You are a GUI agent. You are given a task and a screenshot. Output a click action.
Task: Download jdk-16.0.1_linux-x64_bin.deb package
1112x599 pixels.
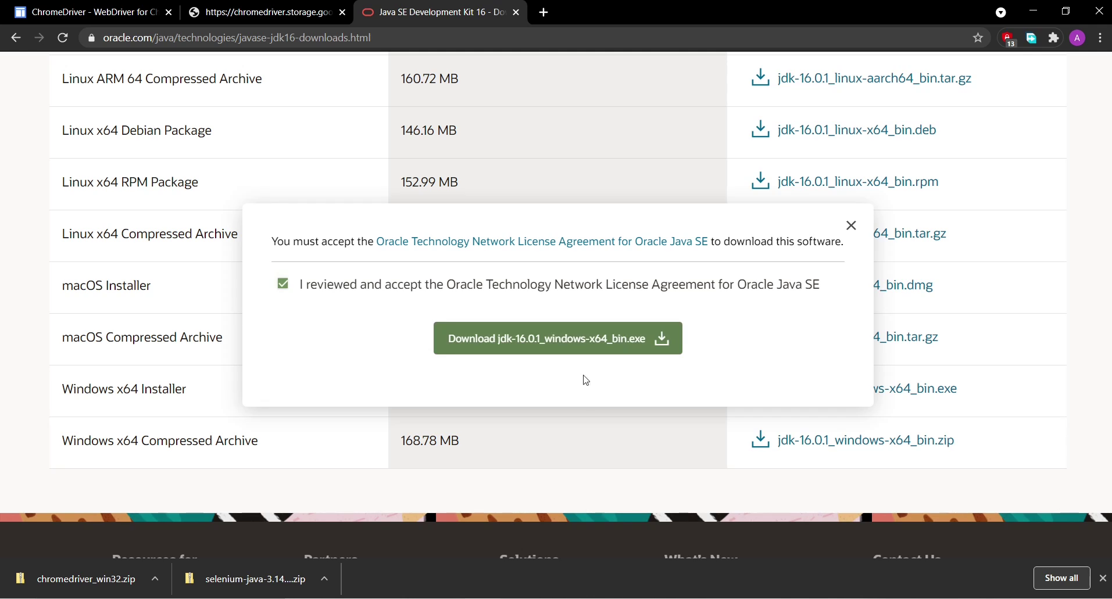coord(857,130)
